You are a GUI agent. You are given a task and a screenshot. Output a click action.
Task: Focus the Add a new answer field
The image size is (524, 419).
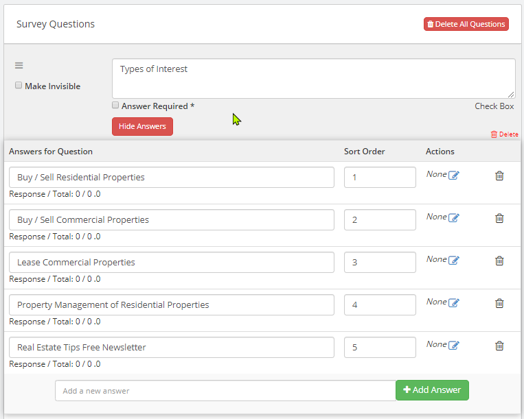pos(225,391)
